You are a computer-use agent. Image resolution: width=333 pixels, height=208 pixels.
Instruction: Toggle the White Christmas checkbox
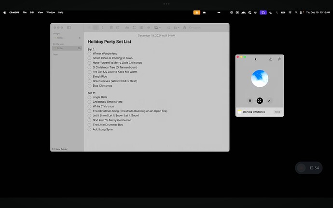[x=89, y=107]
